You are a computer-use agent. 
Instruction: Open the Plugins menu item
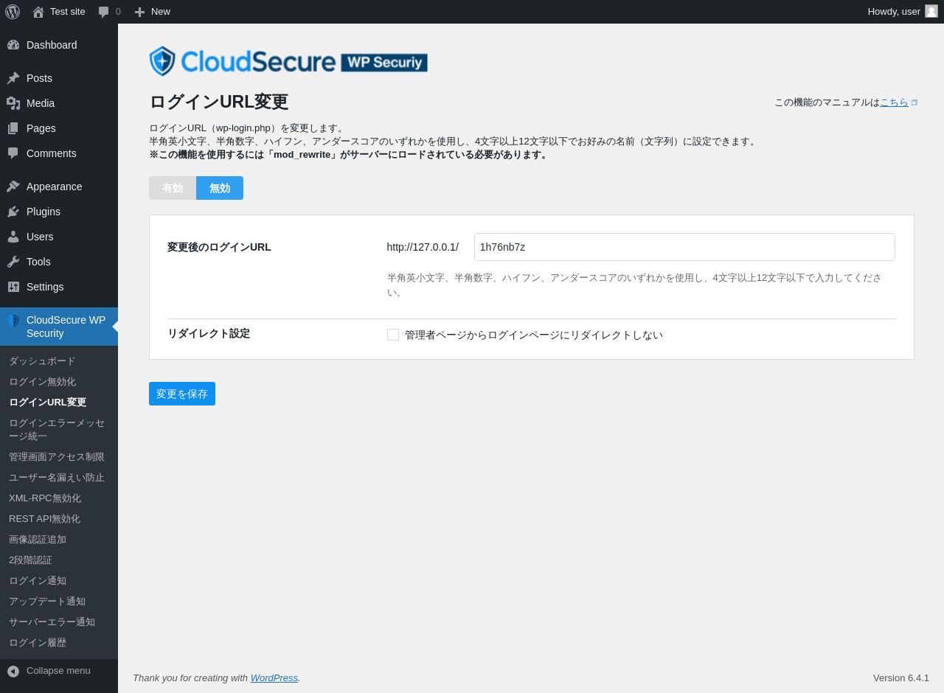pos(59,212)
